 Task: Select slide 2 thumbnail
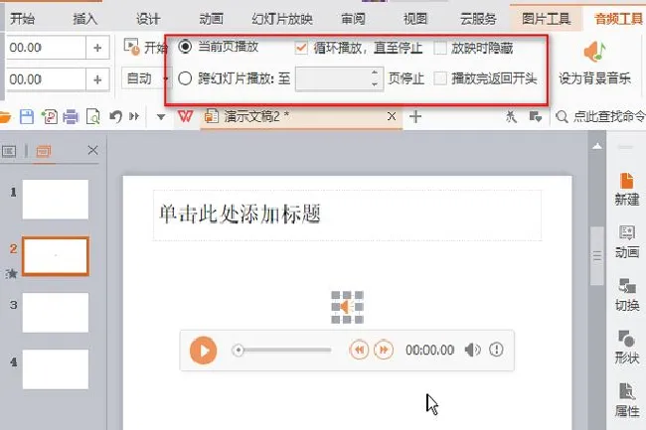coord(56,256)
